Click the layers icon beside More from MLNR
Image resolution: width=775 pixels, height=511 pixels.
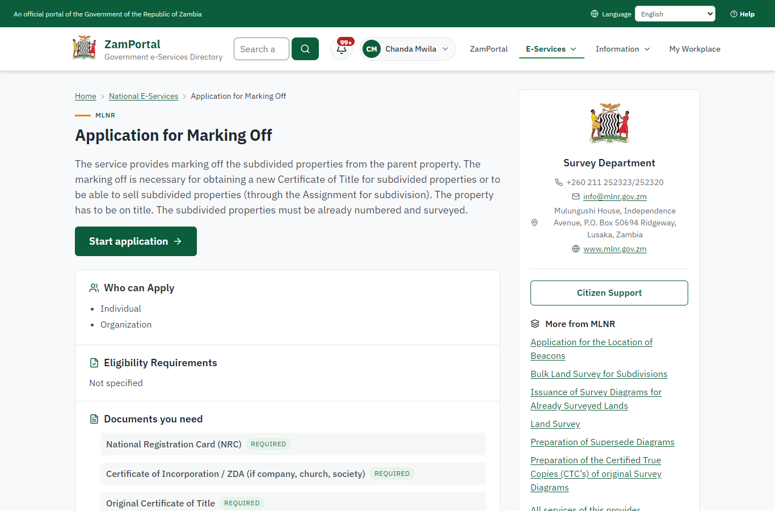[x=535, y=324]
